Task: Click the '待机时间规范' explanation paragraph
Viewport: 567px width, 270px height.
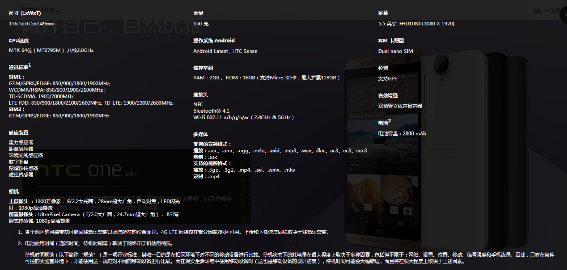Action: tap(289, 258)
